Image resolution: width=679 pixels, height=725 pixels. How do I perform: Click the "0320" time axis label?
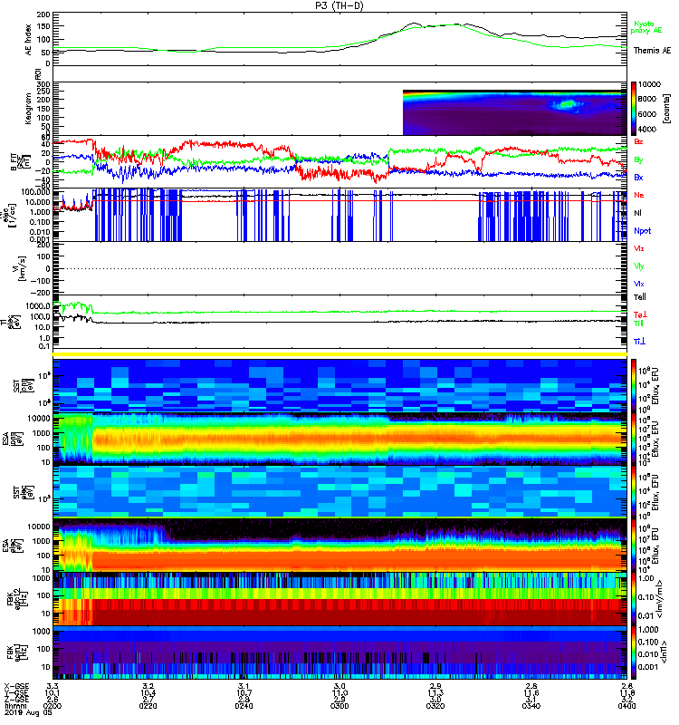(435, 706)
